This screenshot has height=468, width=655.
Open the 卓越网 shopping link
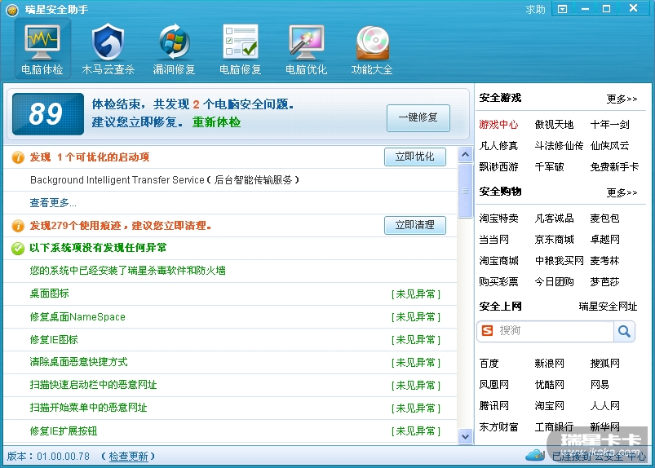point(605,240)
